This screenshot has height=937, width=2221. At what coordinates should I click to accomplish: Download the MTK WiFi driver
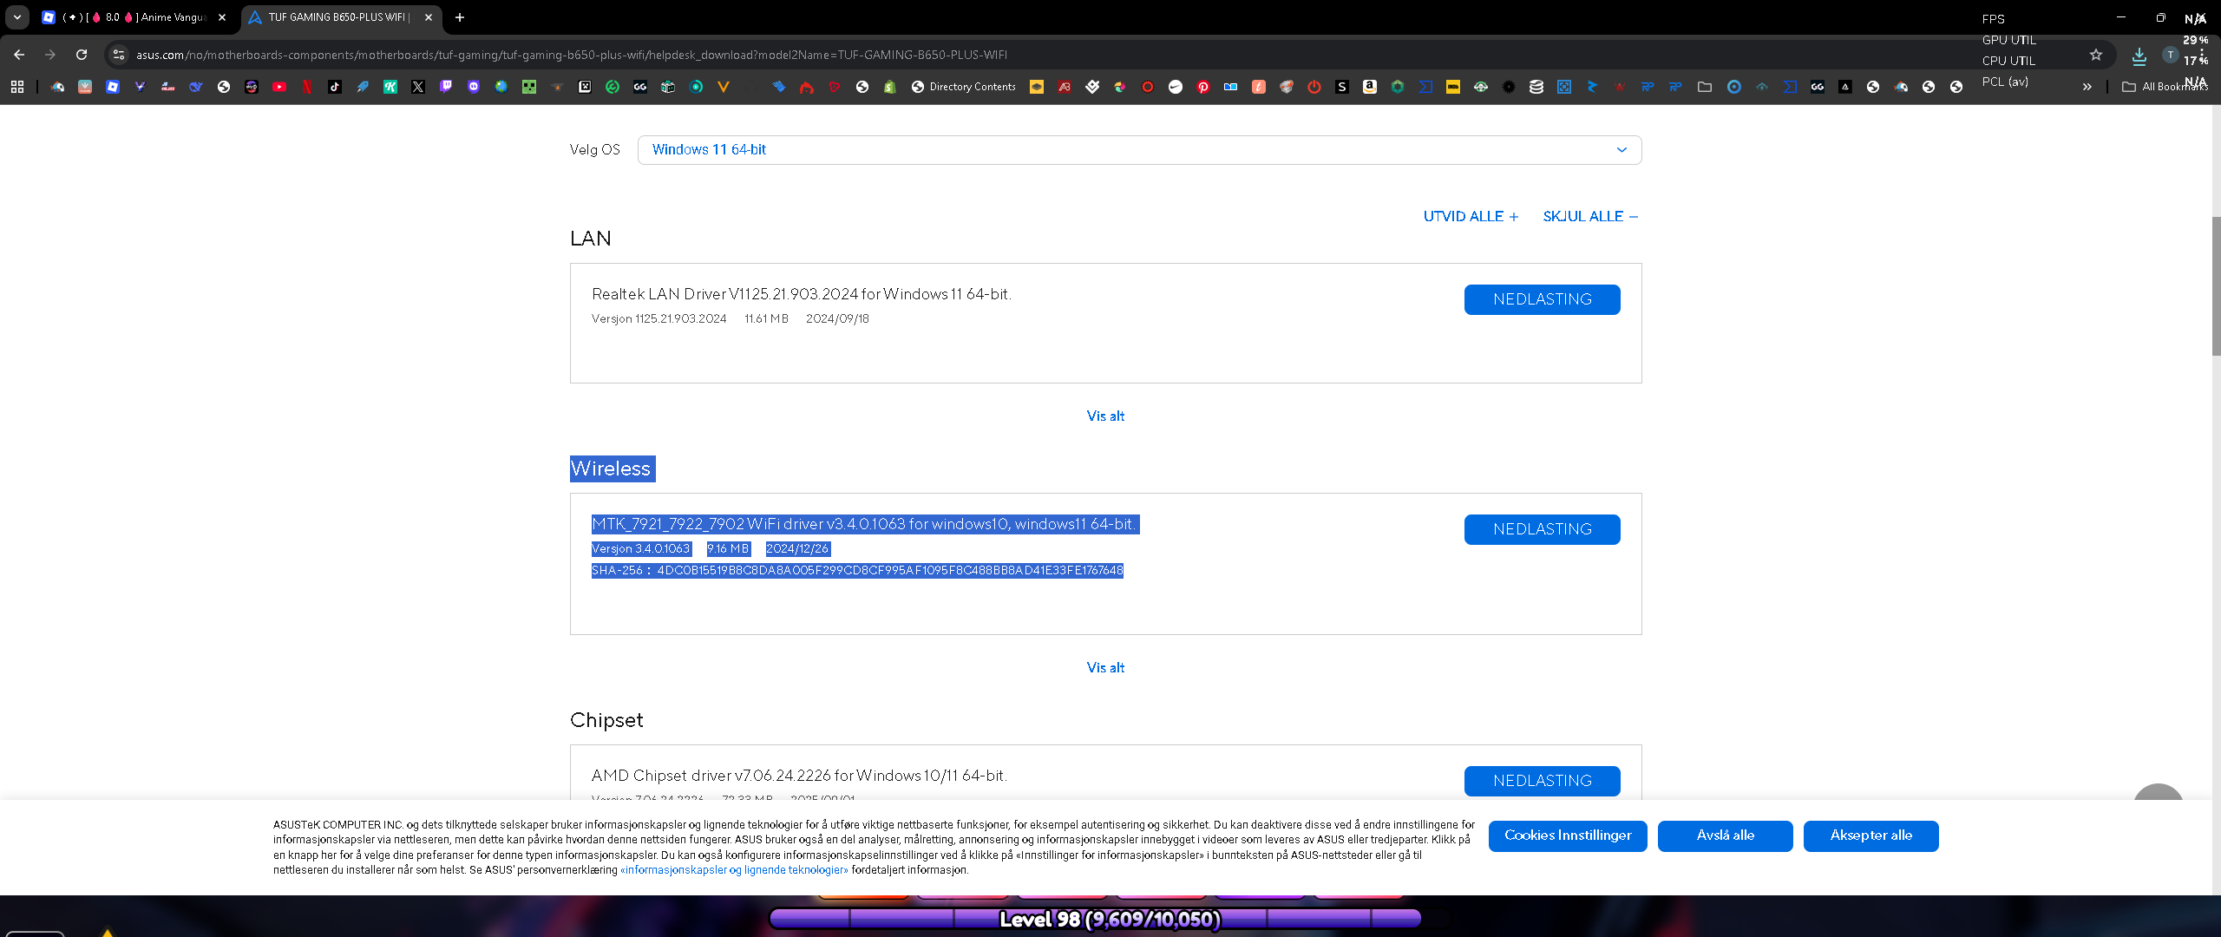(x=1542, y=529)
